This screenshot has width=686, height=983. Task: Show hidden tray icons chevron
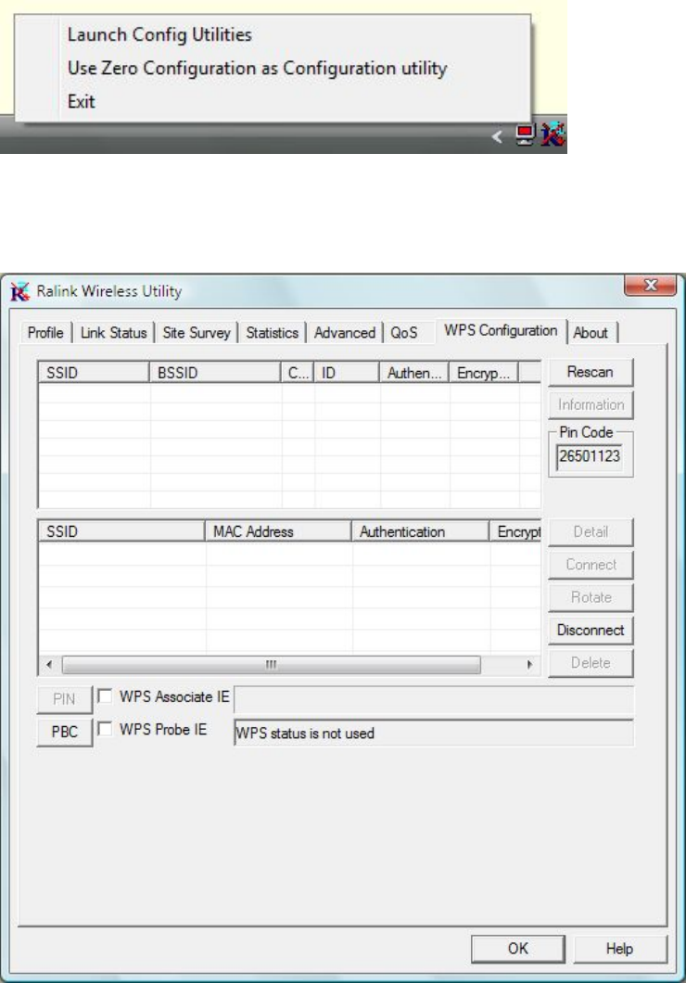[x=497, y=136]
